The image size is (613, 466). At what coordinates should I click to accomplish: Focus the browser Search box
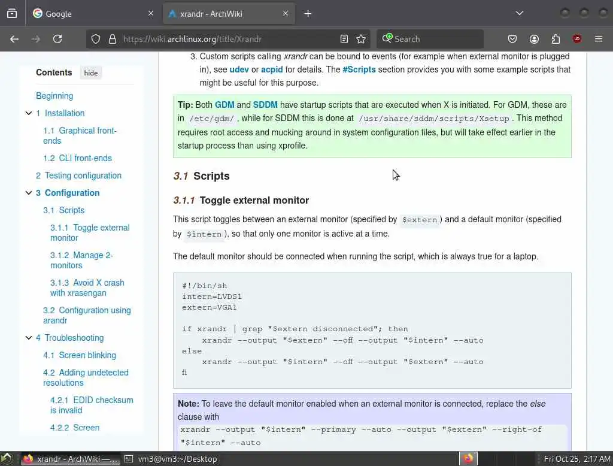pyautogui.click(x=430, y=39)
